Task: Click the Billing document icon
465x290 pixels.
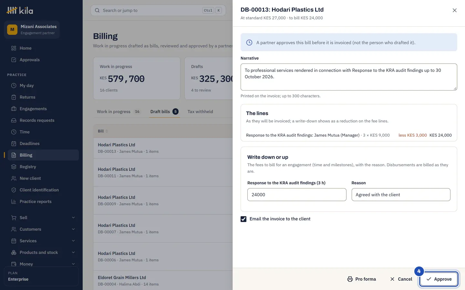Action: [x=14, y=155]
